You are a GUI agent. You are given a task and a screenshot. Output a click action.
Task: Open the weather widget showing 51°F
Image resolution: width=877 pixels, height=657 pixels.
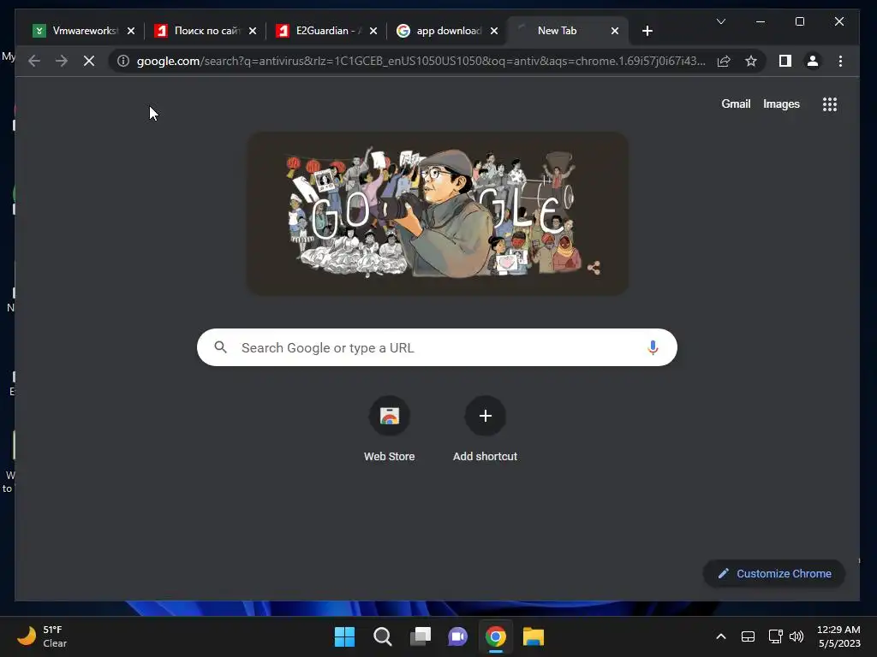(42, 636)
